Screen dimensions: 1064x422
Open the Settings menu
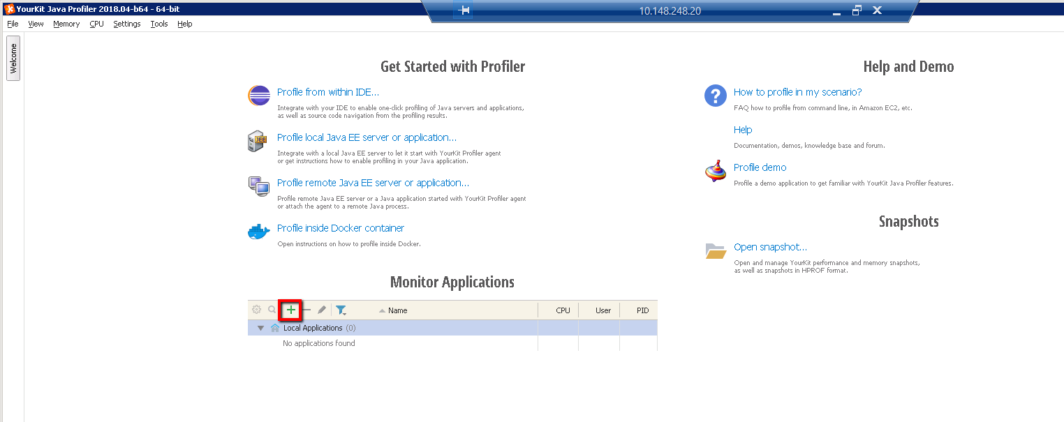click(x=126, y=23)
